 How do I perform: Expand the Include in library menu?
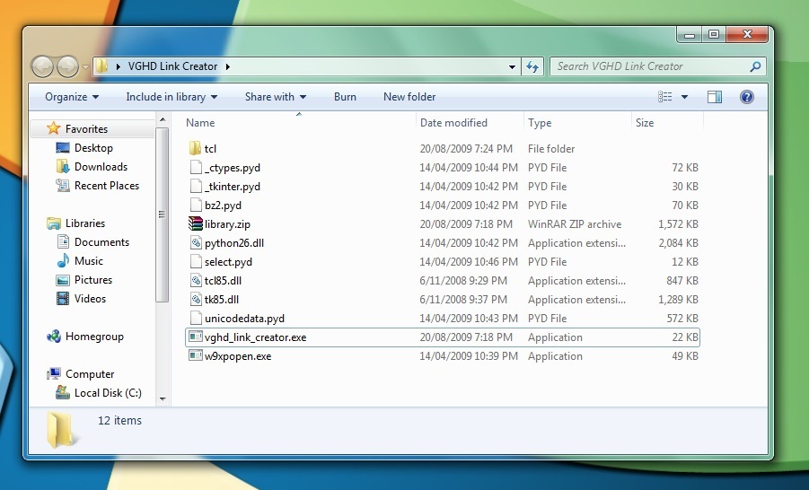[x=171, y=97]
